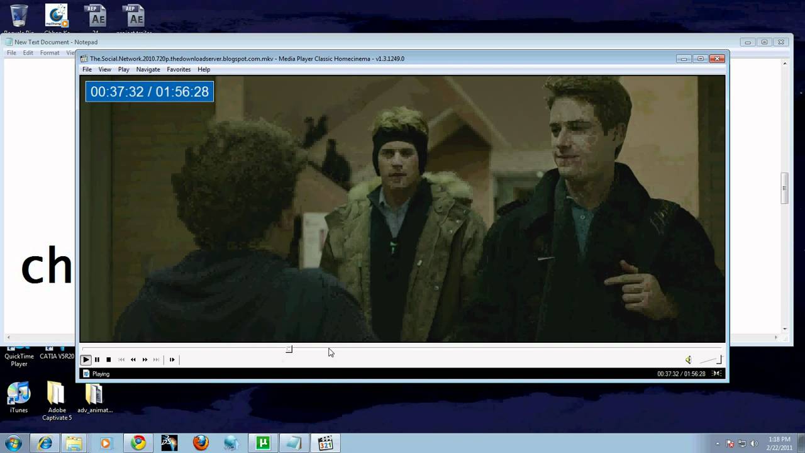805x453 pixels.
Task: Open the Edit menu in Notepad
Action: [x=28, y=53]
